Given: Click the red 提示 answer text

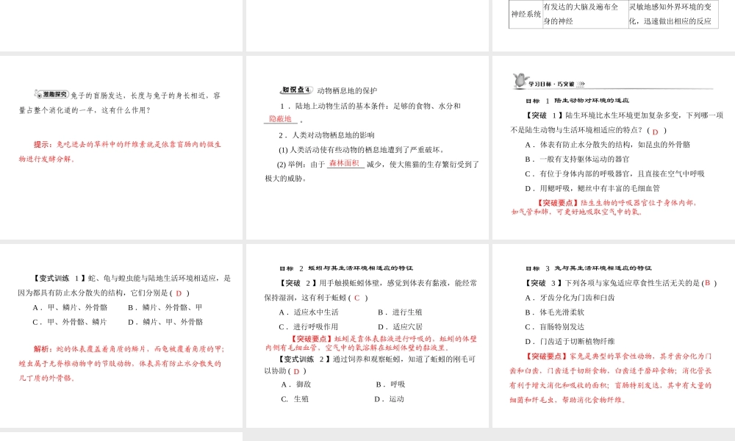Looking at the screenshot, I should [120, 151].
